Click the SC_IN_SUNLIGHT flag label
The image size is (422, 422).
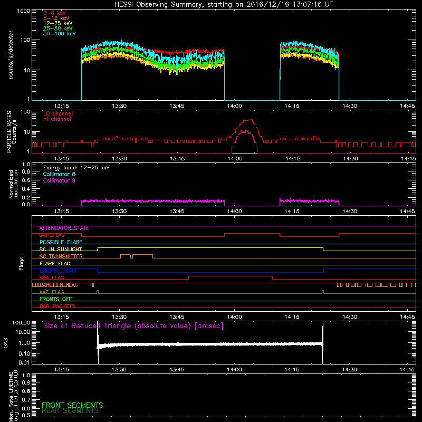coord(61,249)
